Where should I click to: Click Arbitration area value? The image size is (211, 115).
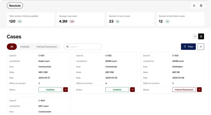(177, 67)
